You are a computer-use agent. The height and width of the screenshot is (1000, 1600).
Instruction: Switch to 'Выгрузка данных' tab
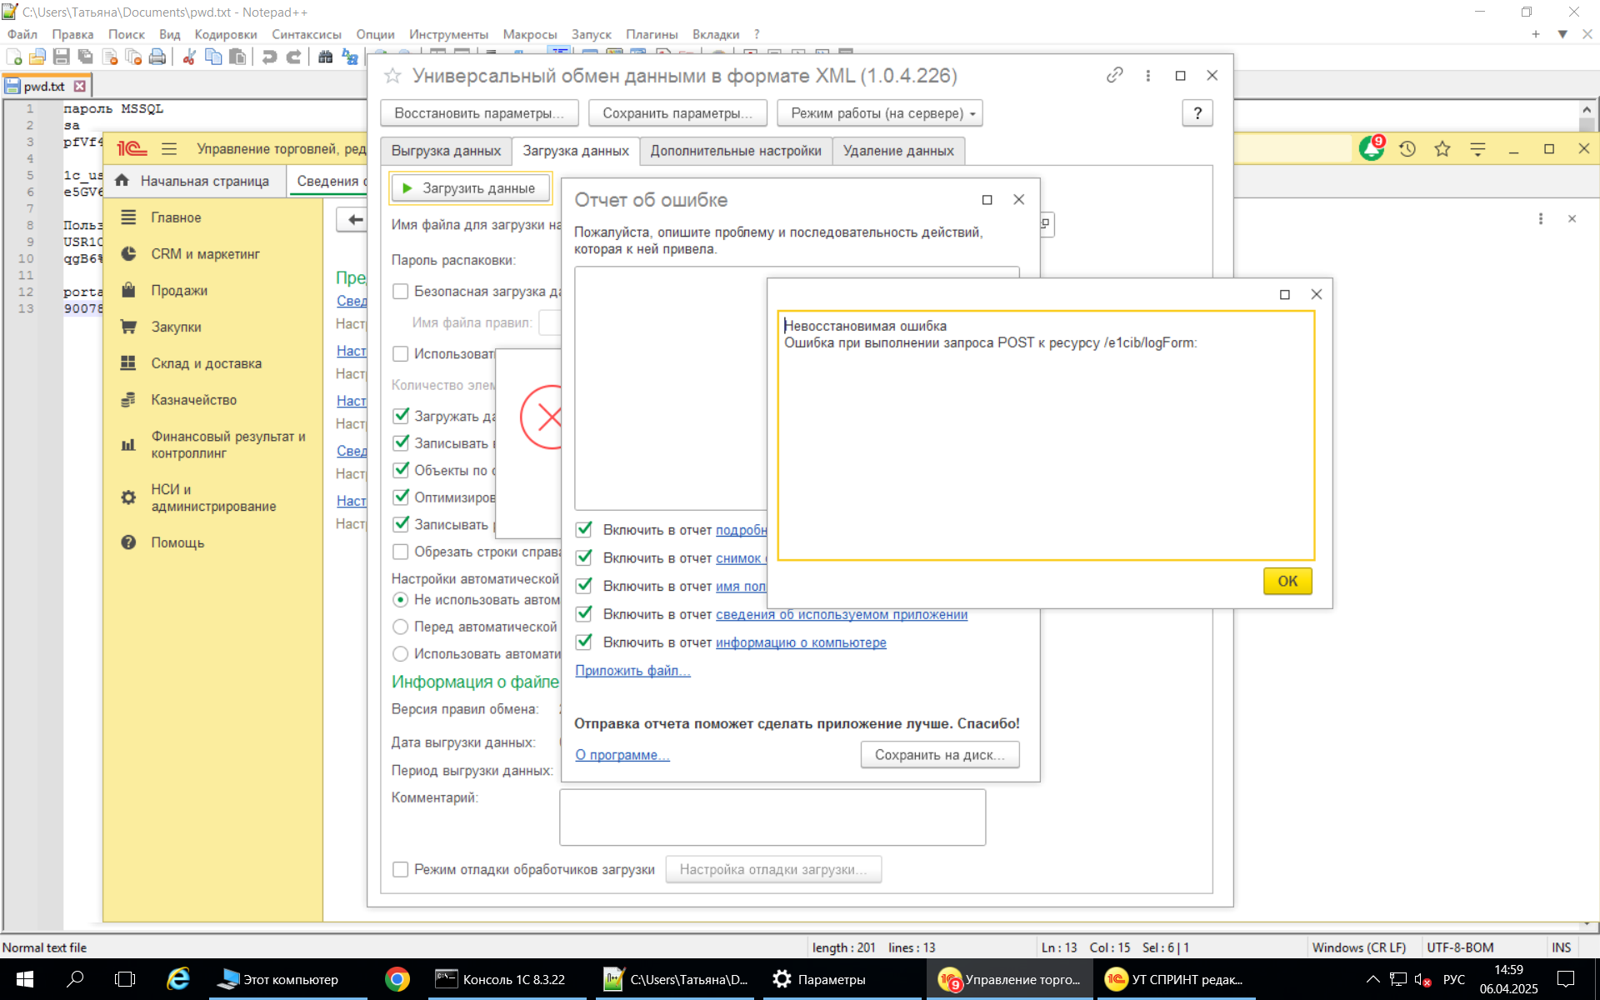click(446, 151)
